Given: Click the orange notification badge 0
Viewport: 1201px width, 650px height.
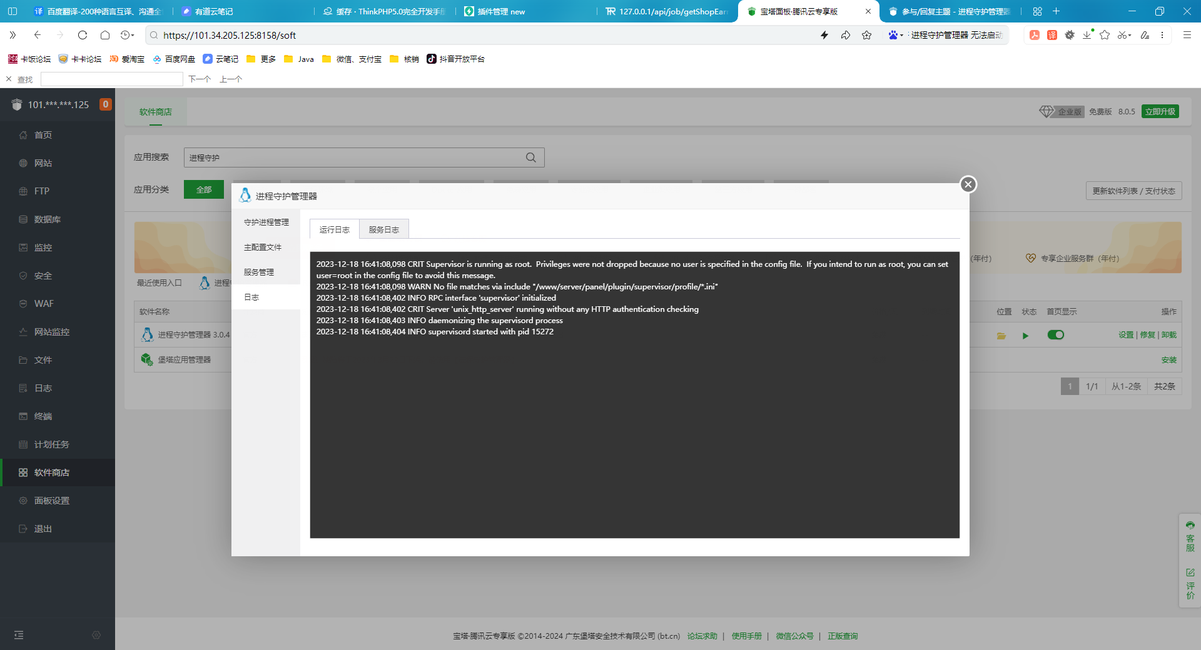Looking at the screenshot, I should (x=106, y=104).
